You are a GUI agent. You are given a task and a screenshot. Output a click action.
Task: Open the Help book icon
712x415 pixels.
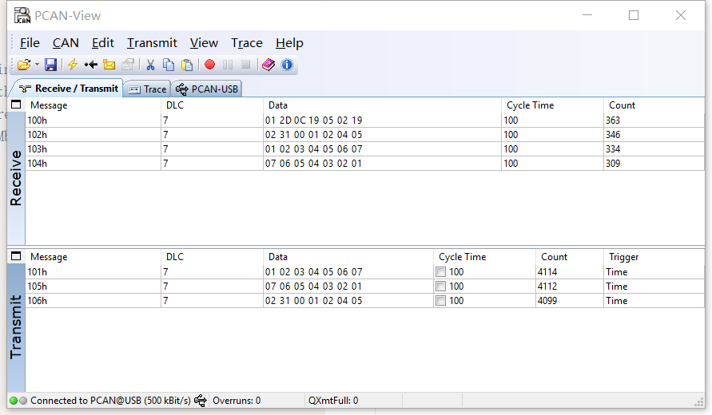268,65
